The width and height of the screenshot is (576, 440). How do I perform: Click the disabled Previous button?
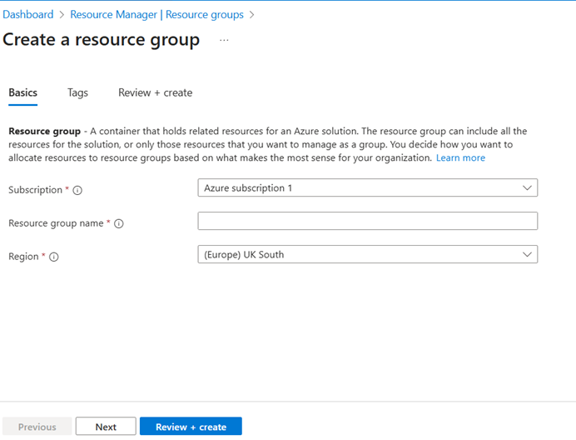pos(37,427)
